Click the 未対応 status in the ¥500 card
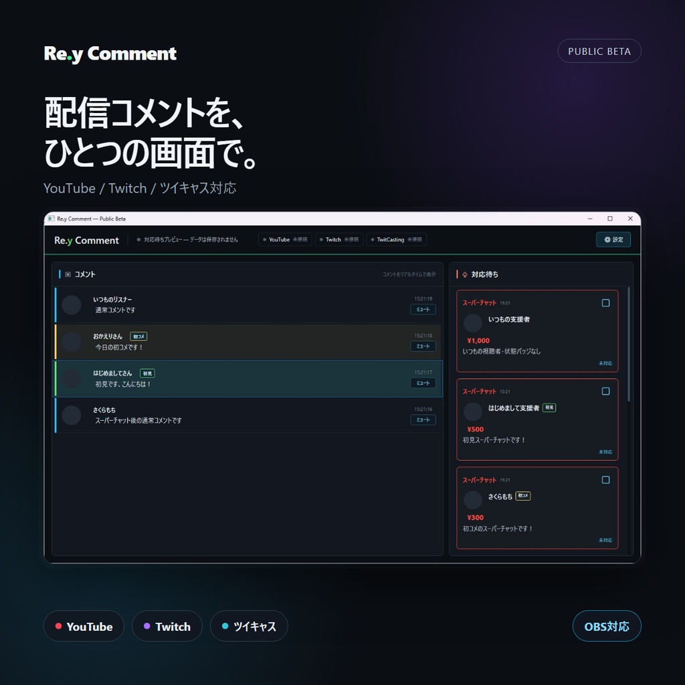The image size is (685, 685). [605, 452]
